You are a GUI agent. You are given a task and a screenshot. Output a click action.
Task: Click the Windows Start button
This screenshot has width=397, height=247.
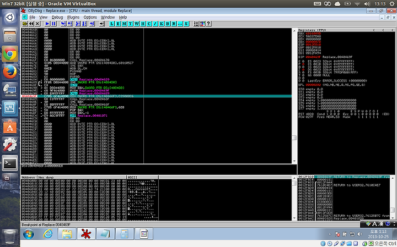28,234
